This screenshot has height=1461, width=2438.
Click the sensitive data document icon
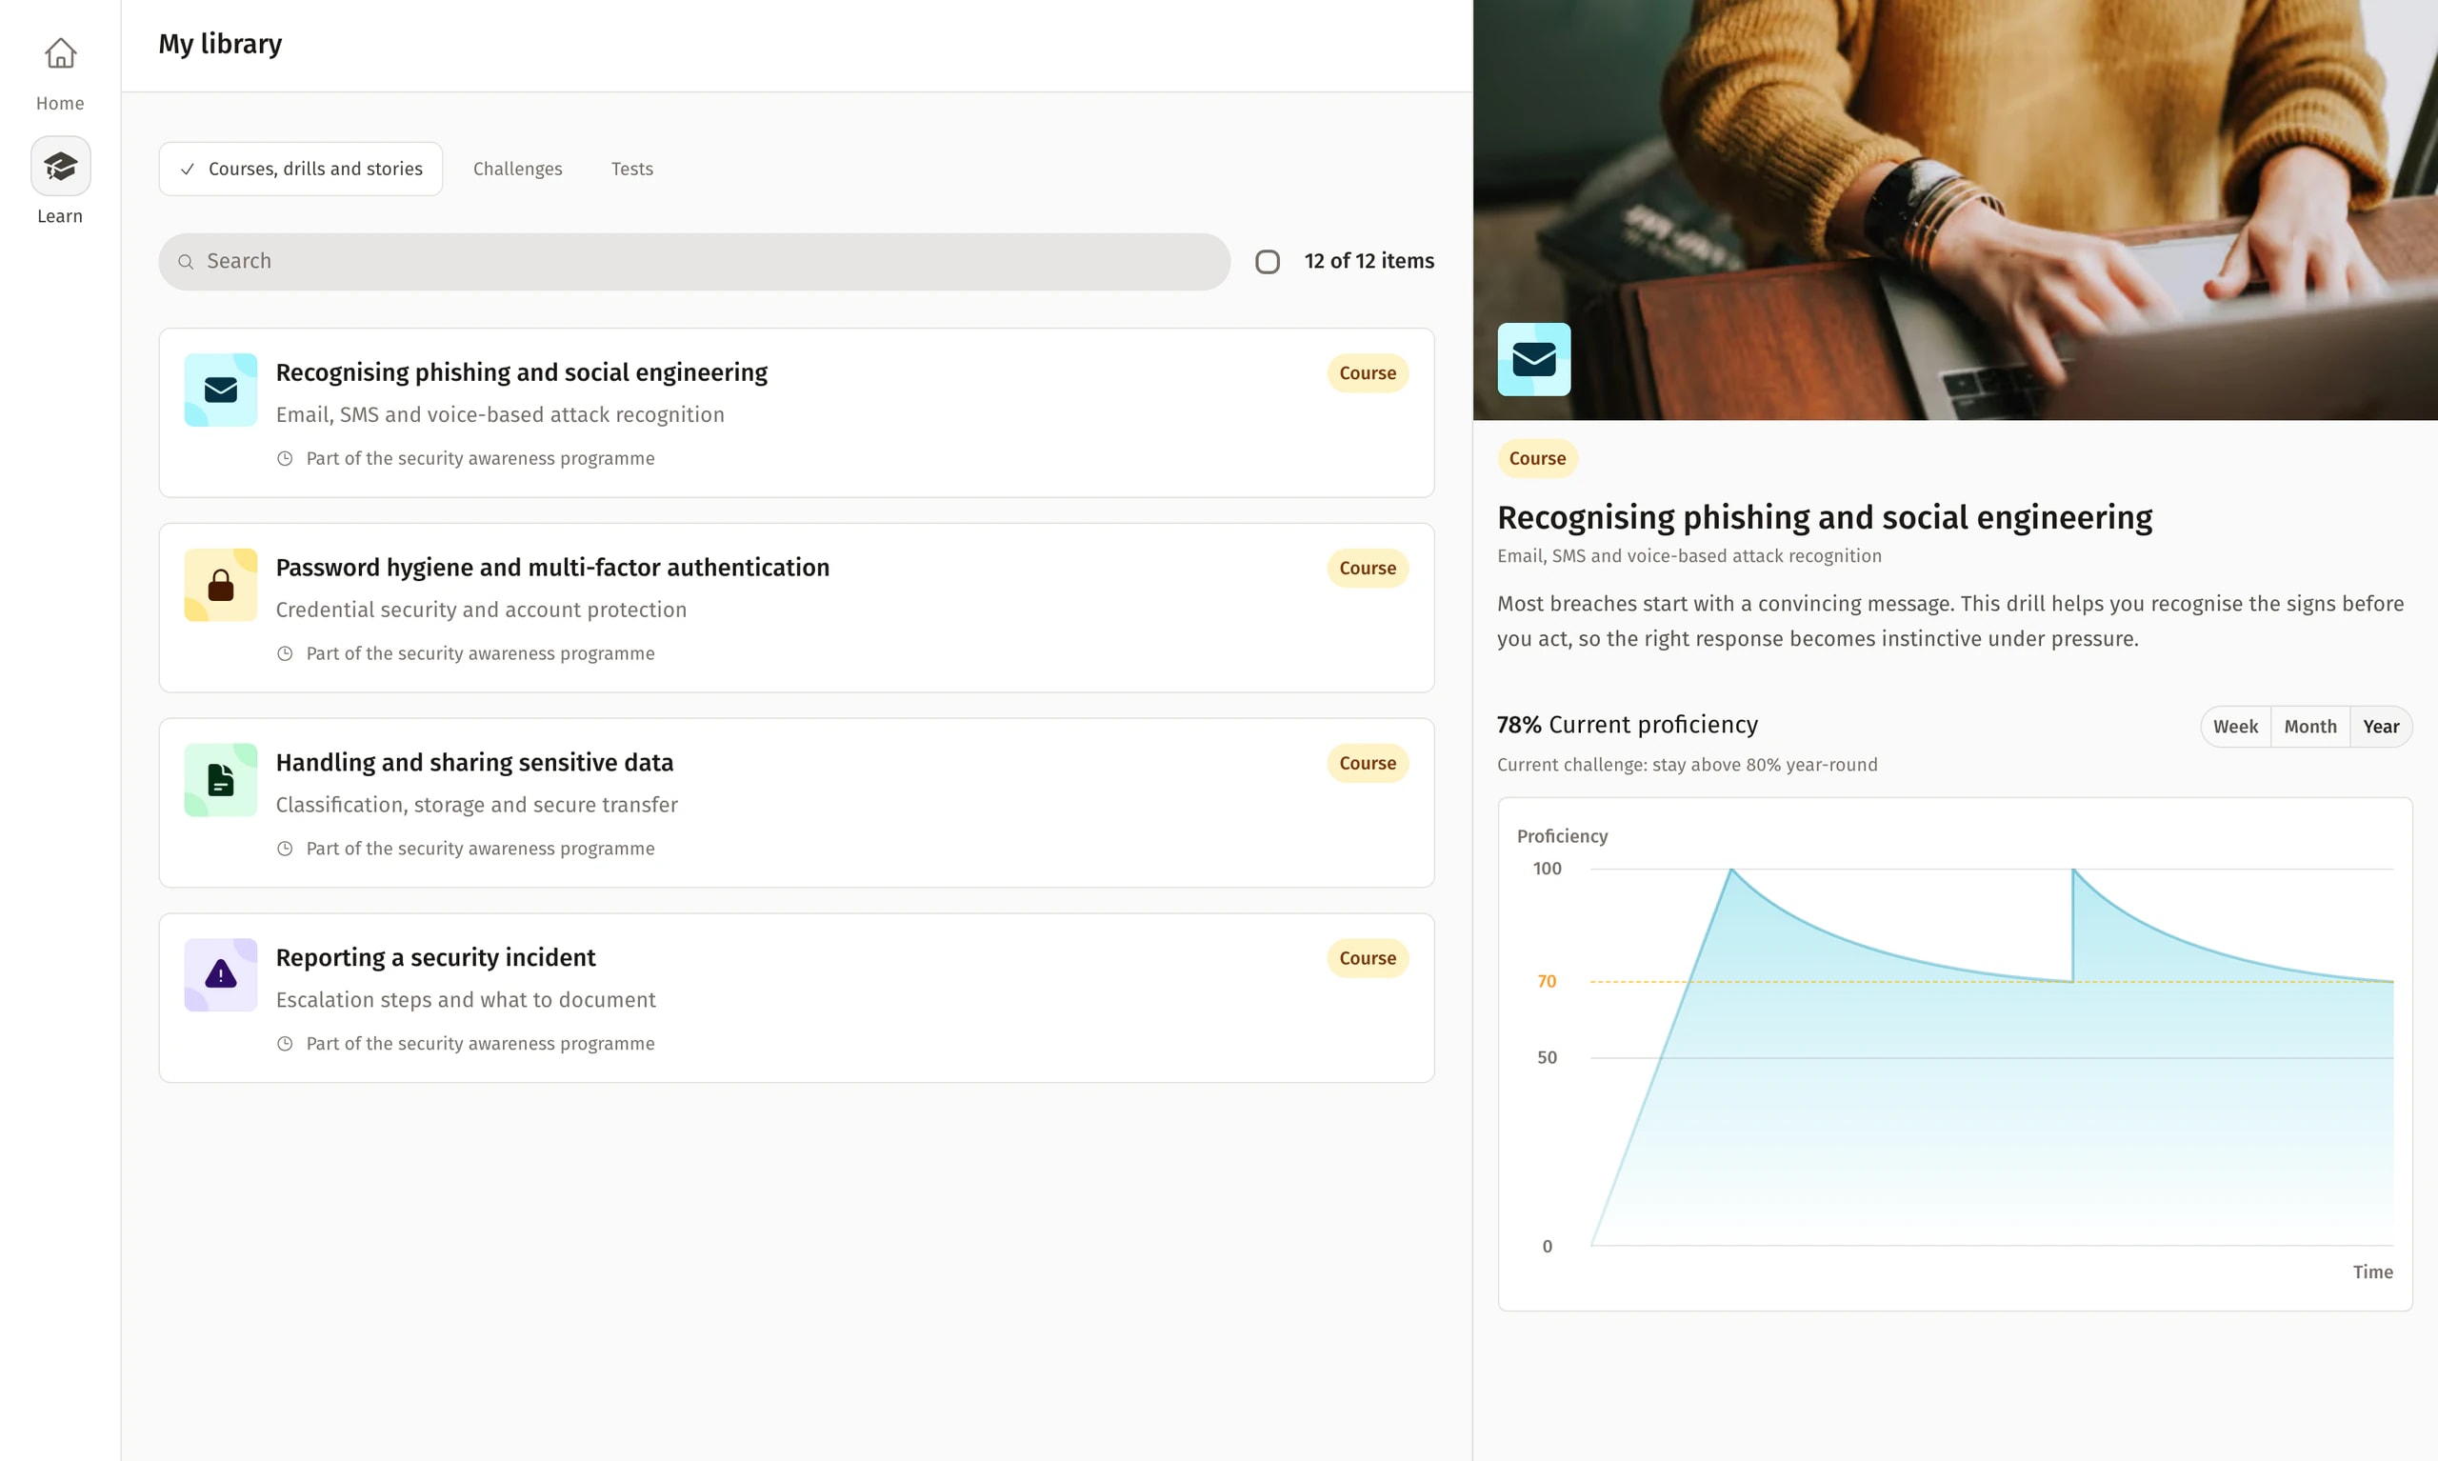(221, 780)
